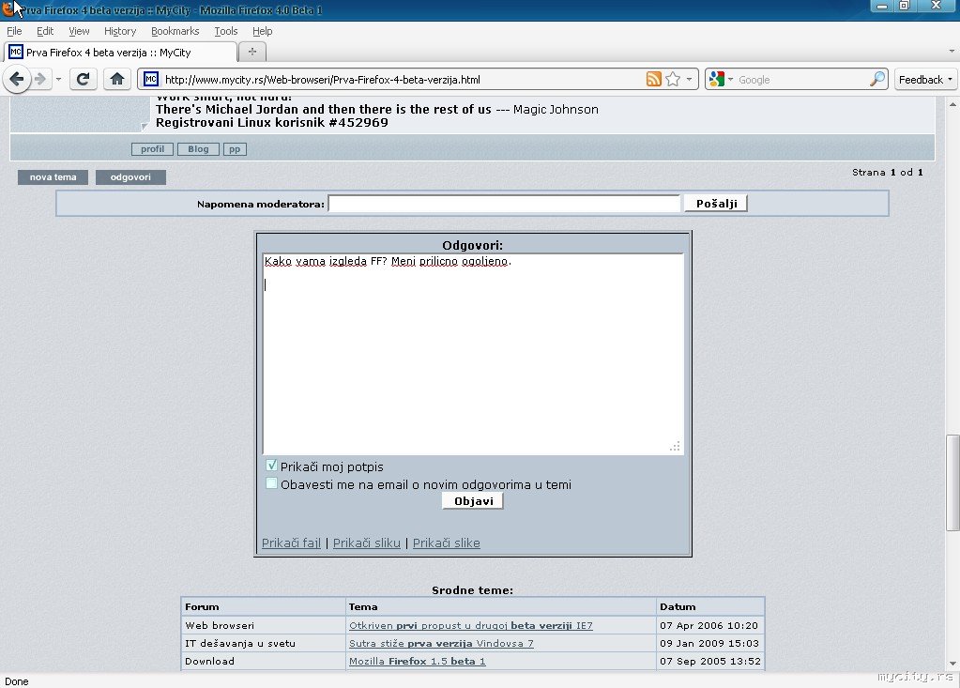Viewport: 960px width, 688px height.
Task: Enable Obavesti me na email checkbox
Action: pos(272,483)
